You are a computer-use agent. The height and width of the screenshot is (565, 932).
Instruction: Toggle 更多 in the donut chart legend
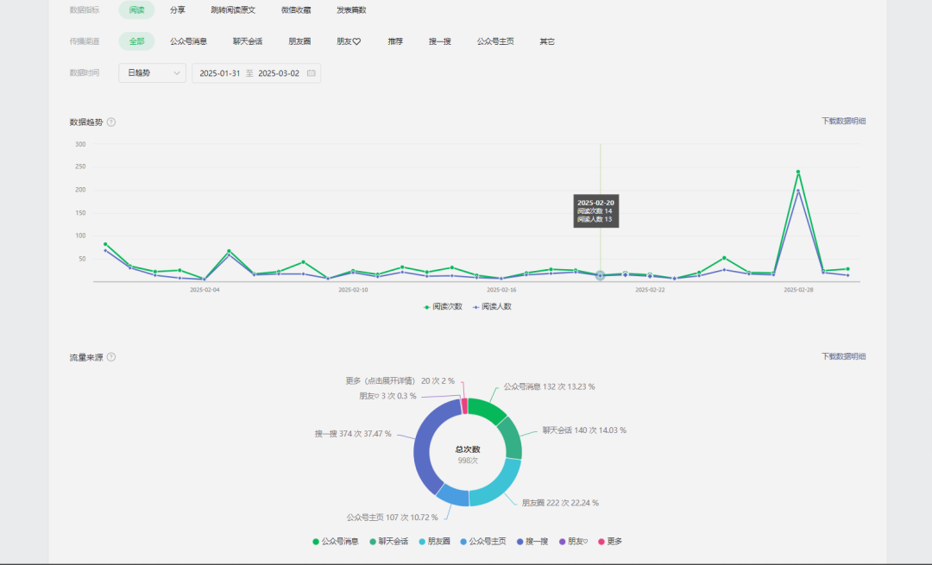point(610,542)
